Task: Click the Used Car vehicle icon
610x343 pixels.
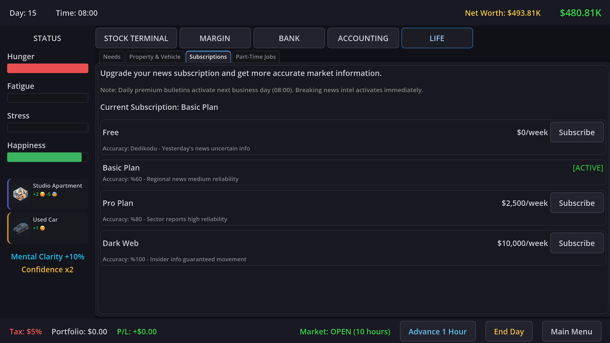Action: [x=21, y=228]
